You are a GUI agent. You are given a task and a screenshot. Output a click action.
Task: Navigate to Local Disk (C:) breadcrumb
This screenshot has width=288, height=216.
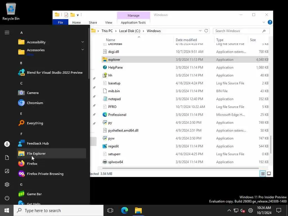(130, 31)
